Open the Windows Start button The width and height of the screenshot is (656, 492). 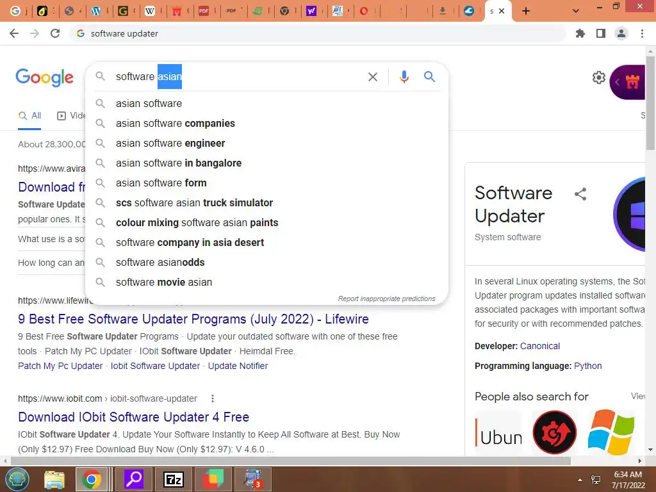(x=17, y=479)
